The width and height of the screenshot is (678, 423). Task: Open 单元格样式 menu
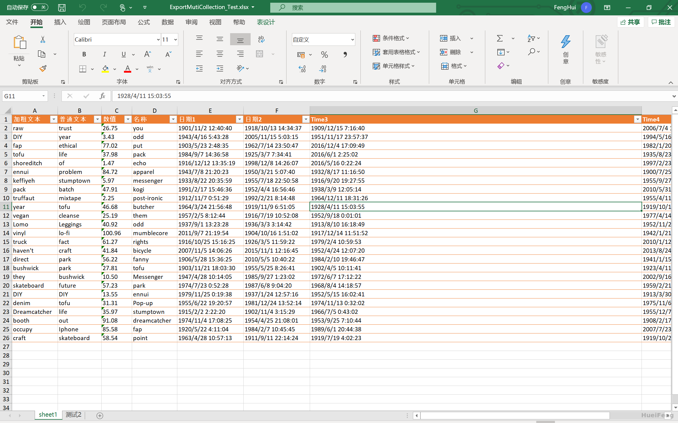(x=394, y=66)
